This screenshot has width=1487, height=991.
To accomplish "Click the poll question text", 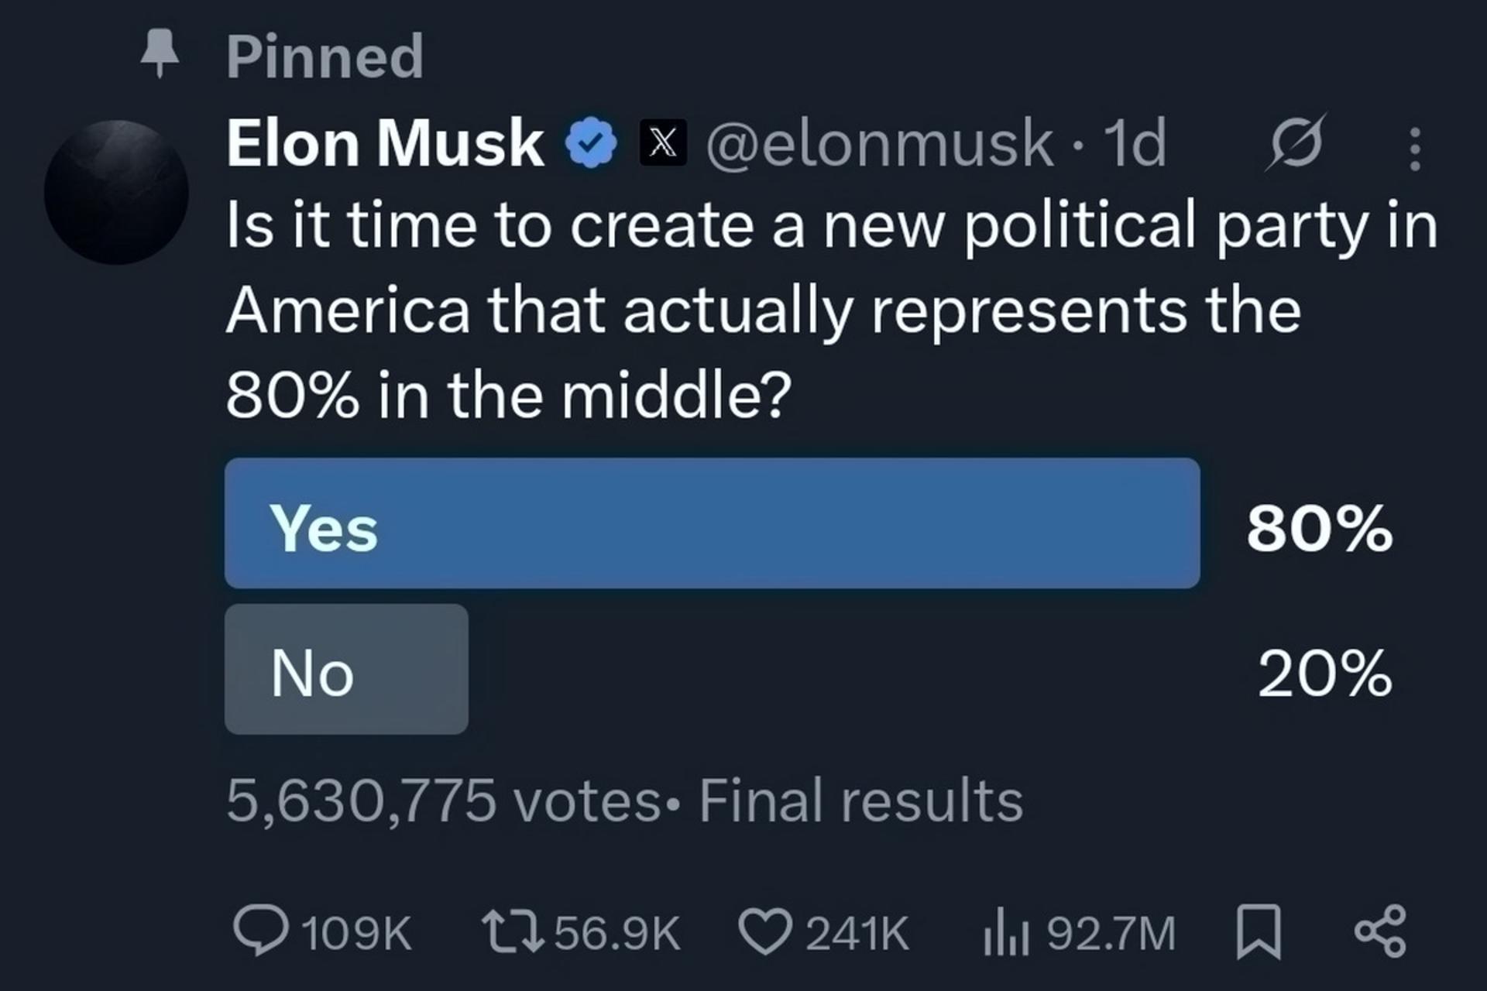I will (x=832, y=310).
